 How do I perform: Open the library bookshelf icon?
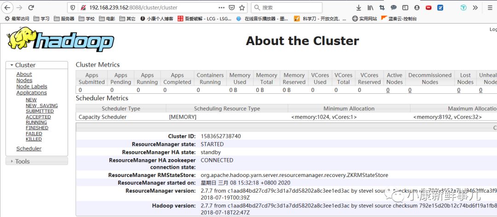370,8
